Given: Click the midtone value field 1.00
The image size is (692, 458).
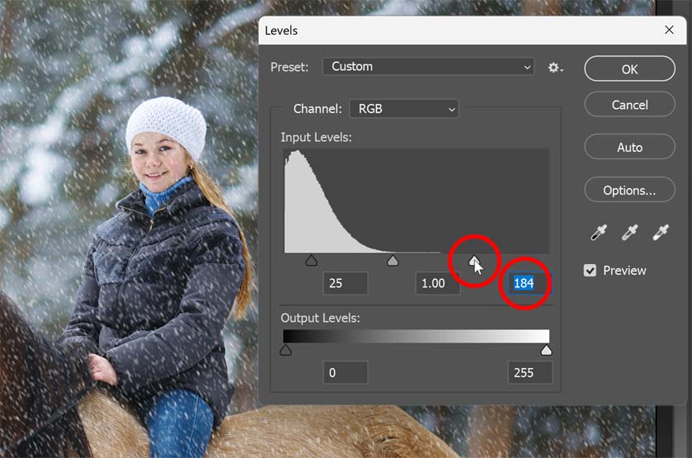Looking at the screenshot, I should [x=437, y=283].
